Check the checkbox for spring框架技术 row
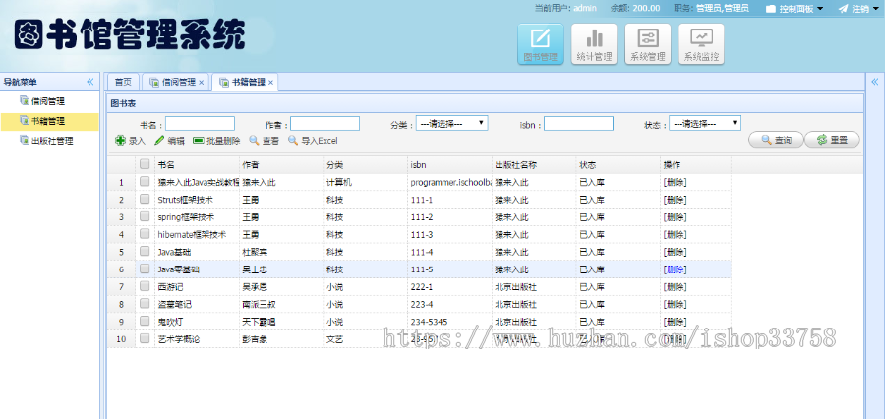 pyautogui.click(x=145, y=216)
